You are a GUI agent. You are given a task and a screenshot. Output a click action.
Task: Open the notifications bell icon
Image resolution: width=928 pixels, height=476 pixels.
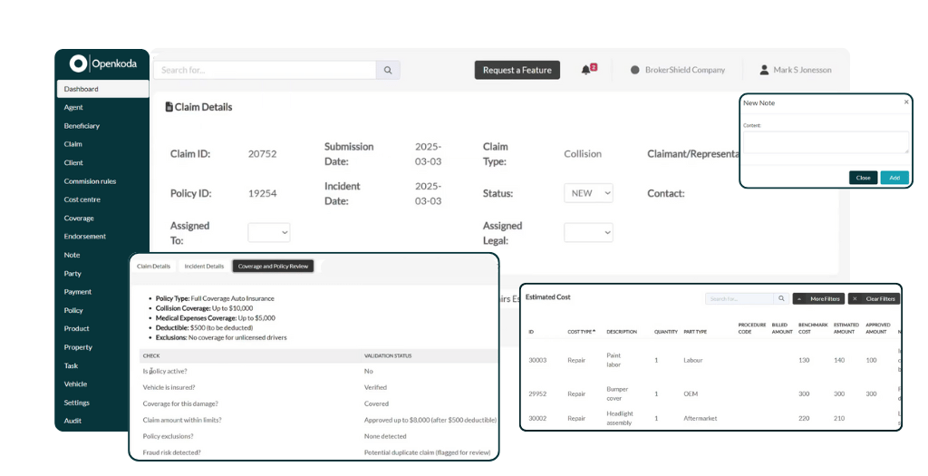point(586,70)
